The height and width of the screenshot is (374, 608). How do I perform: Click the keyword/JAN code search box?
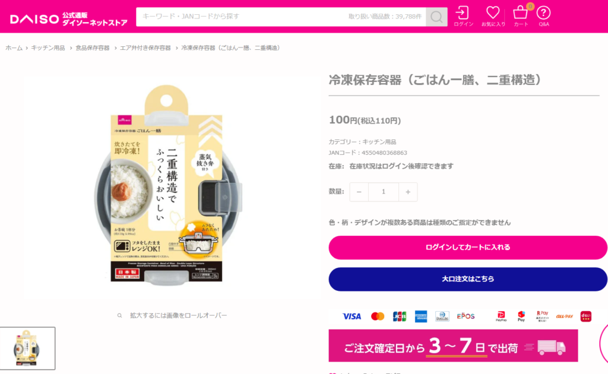point(281,17)
